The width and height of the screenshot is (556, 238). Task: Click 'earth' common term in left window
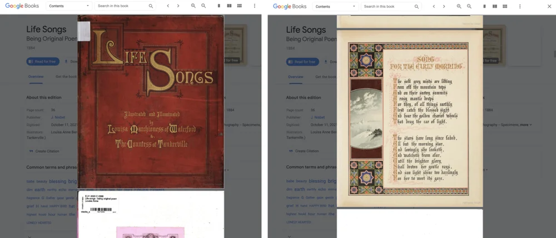click(40, 190)
